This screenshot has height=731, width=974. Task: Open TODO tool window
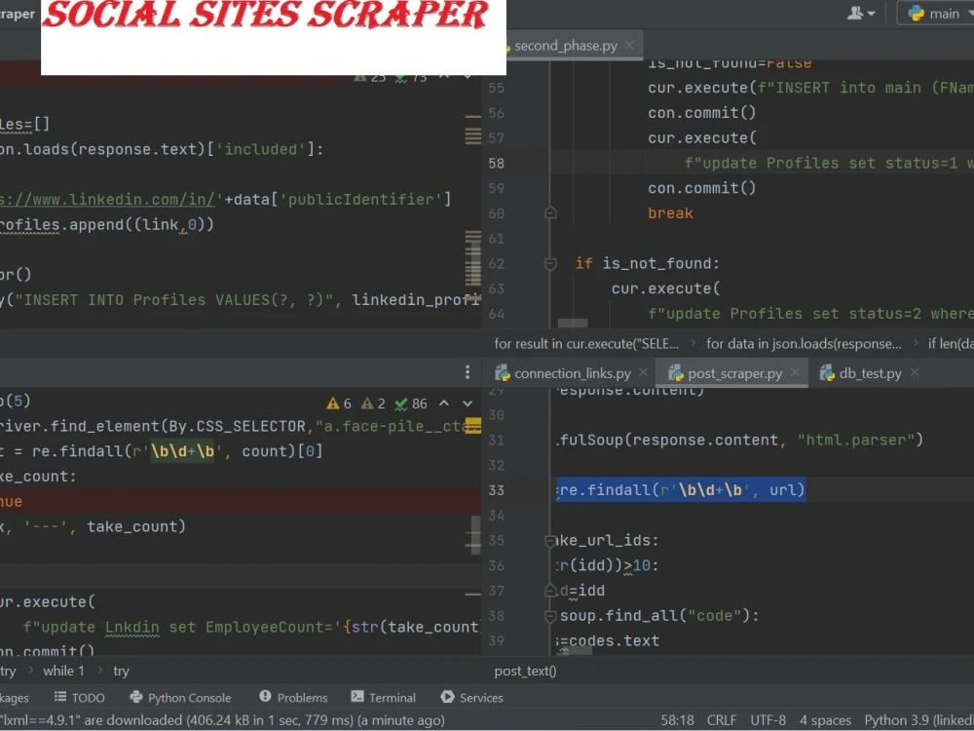(x=80, y=698)
